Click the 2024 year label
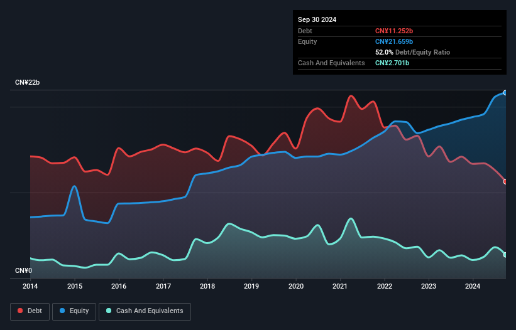This screenshot has width=516, height=330. point(473,287)
